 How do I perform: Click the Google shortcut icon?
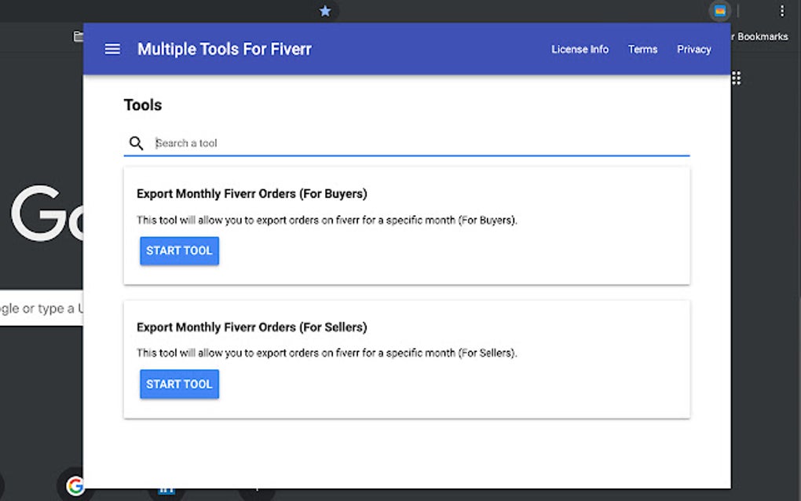(75, 486)
